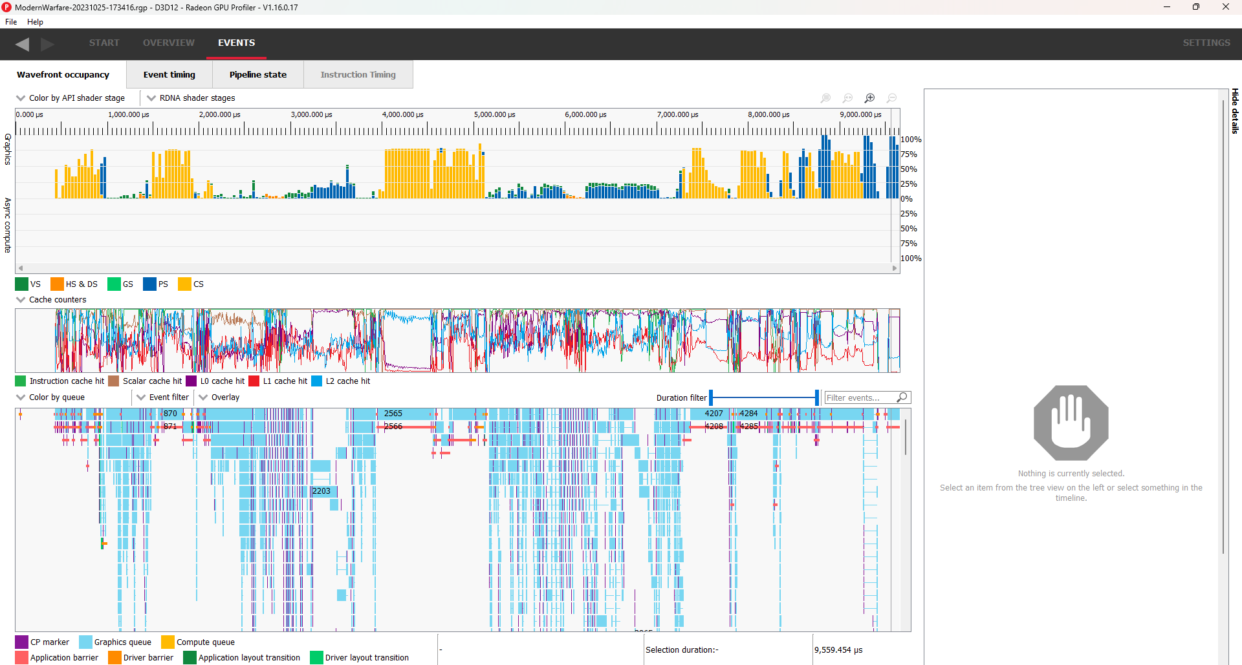Click Driver layout transition legend swatch
This screenshot has width=1242, height=665.
pyautogui.click(x=316, y=658)
